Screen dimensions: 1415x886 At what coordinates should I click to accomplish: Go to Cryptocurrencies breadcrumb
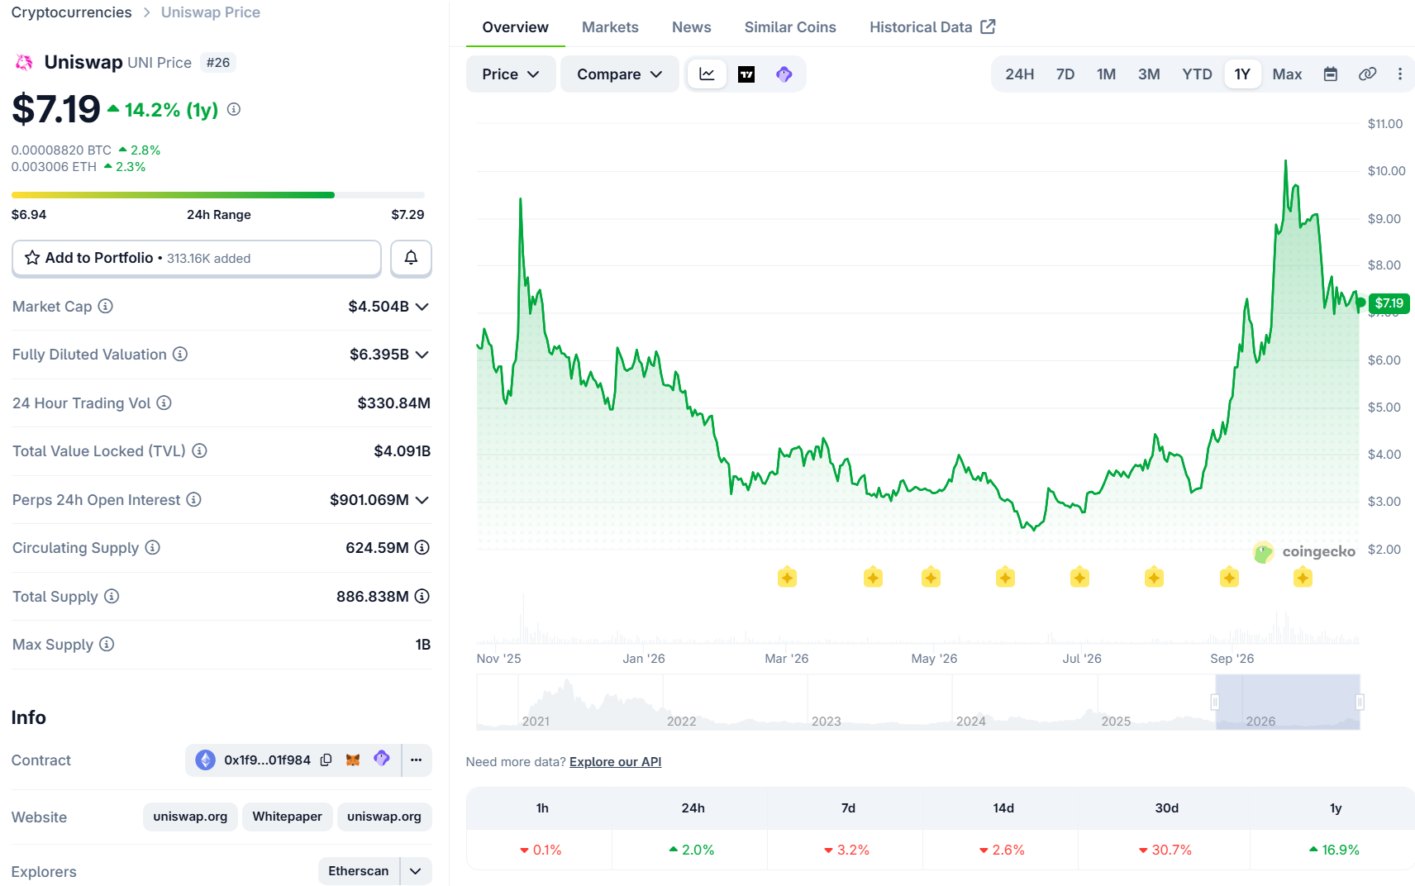point(71,12)
